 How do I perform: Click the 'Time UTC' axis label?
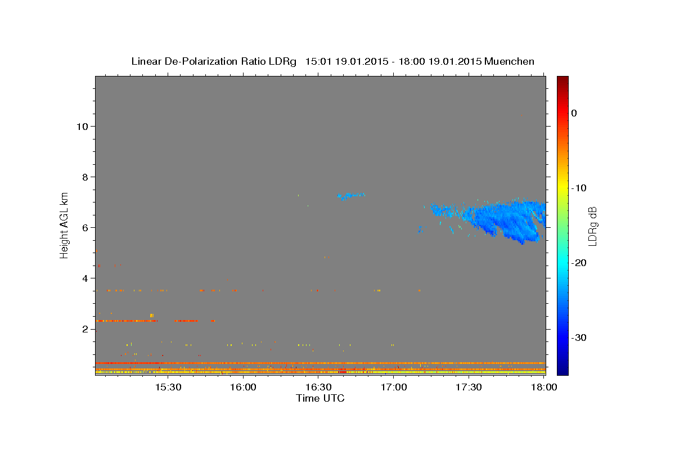[x=320, y=398]
